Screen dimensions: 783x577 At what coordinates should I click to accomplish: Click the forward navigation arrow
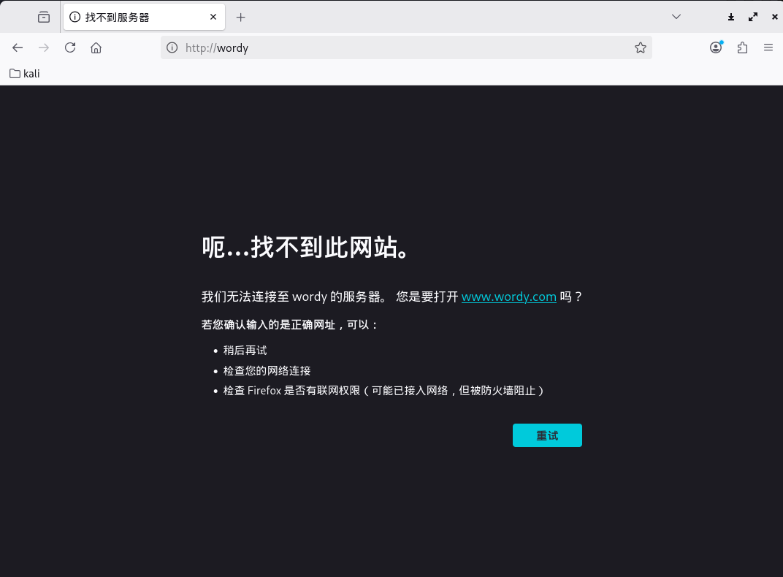pos(44,47)
